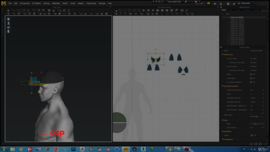Select the highlighted Select/Move tool in 3D toolbar
The width and height of the screenshot is (270, 152).
pos(14,11)
